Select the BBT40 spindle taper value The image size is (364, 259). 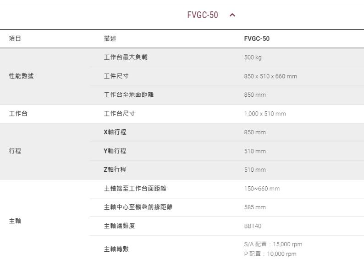(253, 226)
